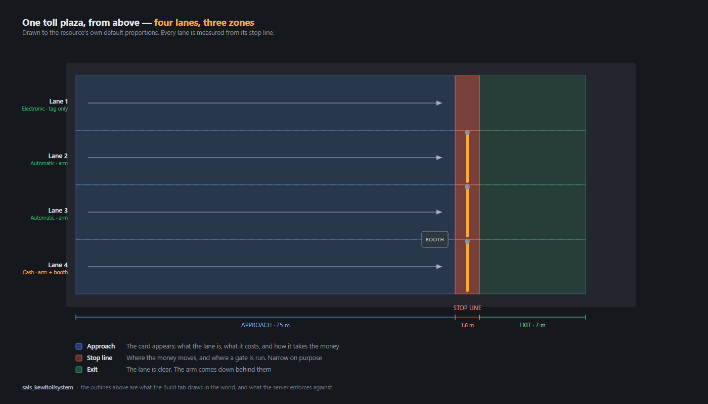Click the "1.6 m" ruler label

tap(467, 325)
